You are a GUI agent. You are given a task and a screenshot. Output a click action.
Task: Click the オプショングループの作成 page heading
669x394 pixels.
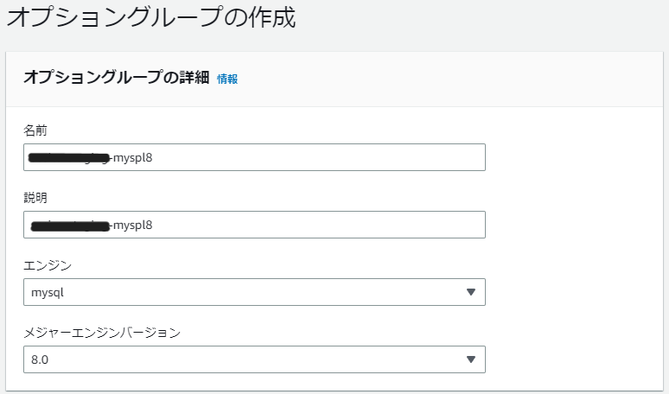151,19
